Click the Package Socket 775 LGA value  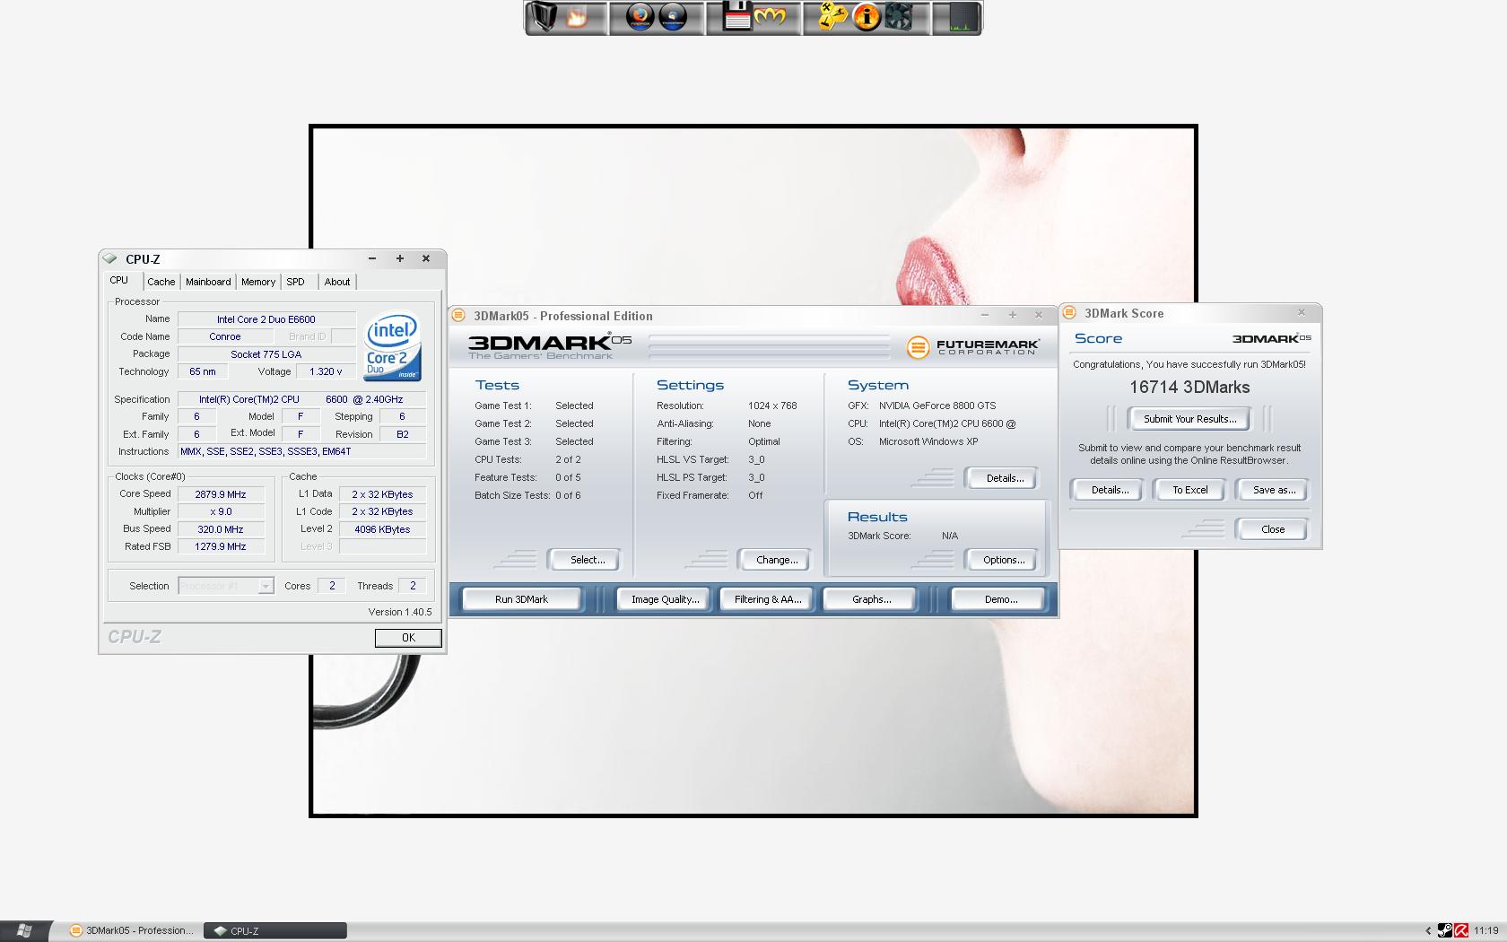pyautogui.click(x=266, y=354)
